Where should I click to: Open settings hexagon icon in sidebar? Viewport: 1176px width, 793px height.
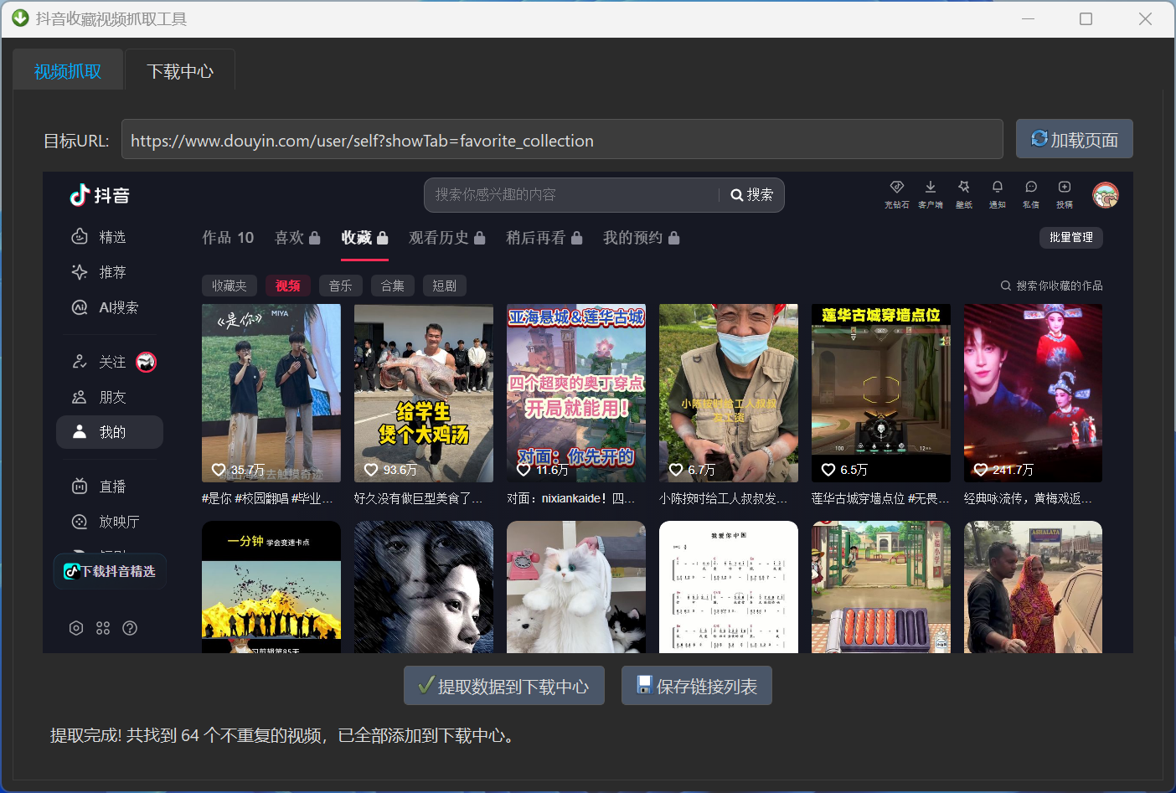(x=76, y=628)
